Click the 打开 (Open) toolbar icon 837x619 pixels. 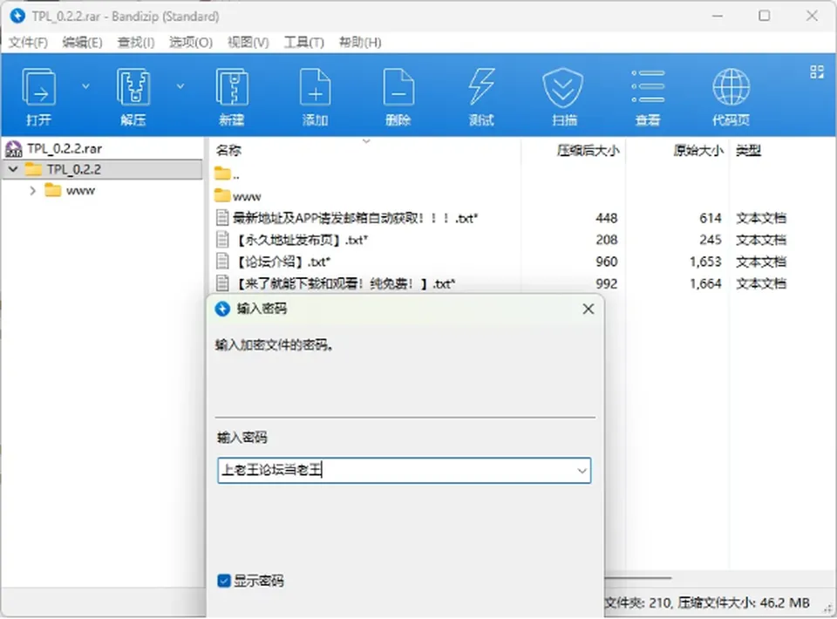[x=39, y=96]
